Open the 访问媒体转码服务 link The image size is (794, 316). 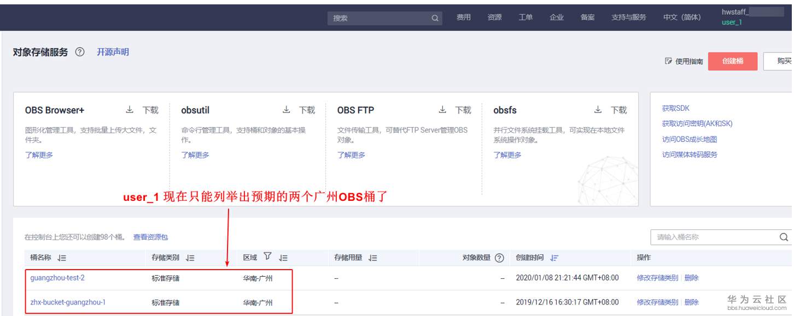coord(690,154)
